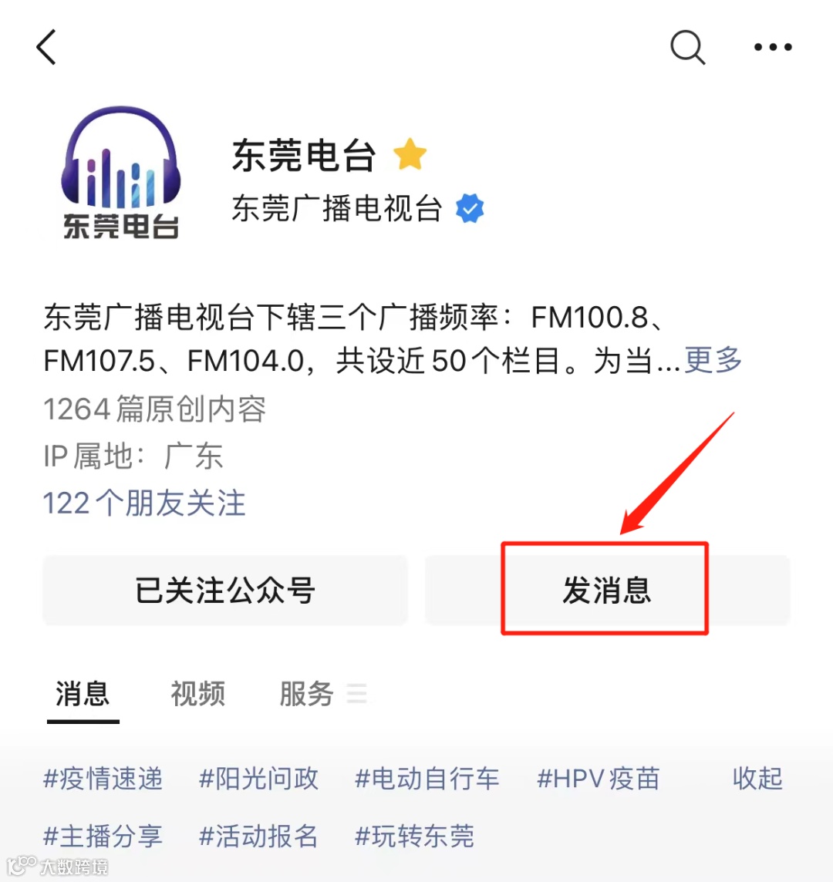Viewport: 833px width, 882px height.
Task: Select the #HPV疫苗 hashtag
Action: (599, 779)
